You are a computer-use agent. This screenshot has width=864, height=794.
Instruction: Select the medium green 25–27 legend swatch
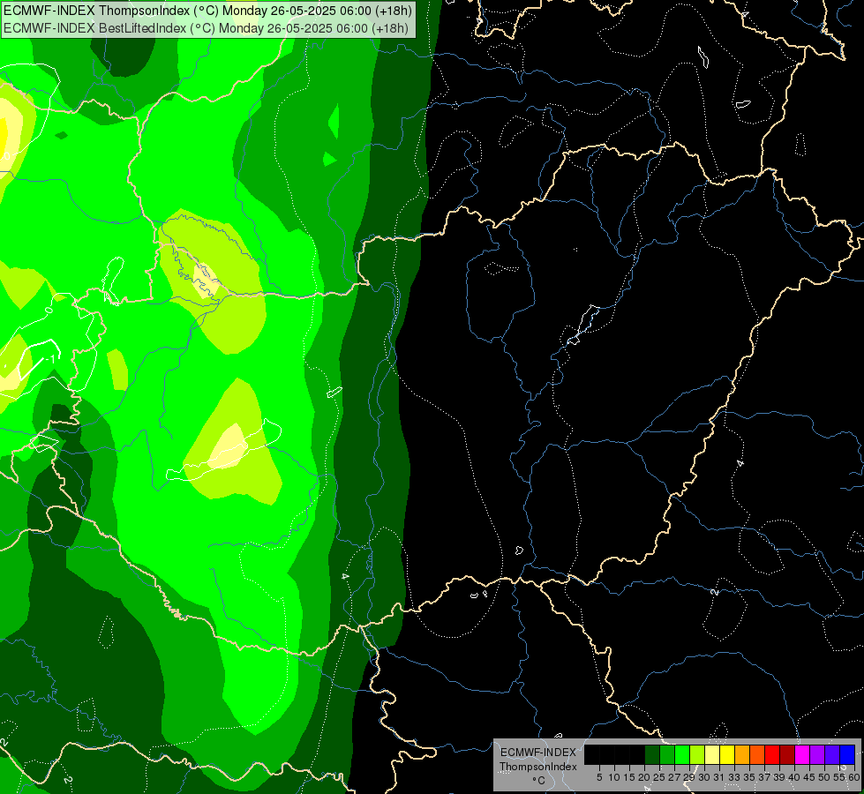tap(667, 754)
